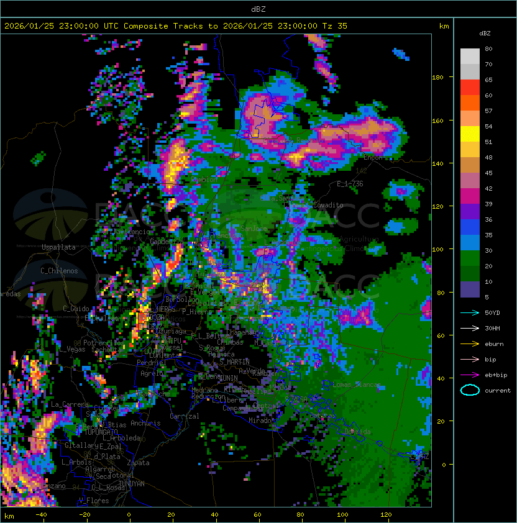Pick the bright yellow 51-54 dBZ swatch
The width and height of the screenshot is (517, 523).
click(470, 134)
